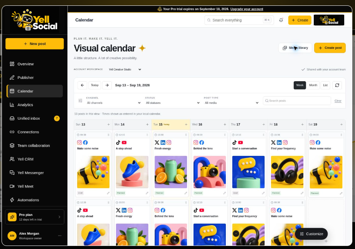Switch to Month view
The image size is (355, 249).
point(313,85)
